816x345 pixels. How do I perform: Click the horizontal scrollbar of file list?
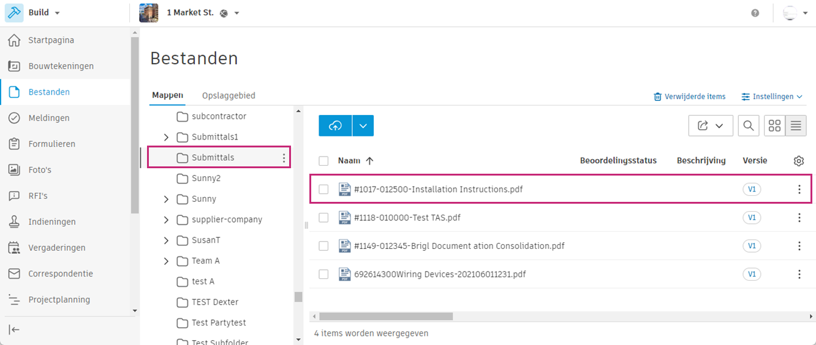click(386, 316)
